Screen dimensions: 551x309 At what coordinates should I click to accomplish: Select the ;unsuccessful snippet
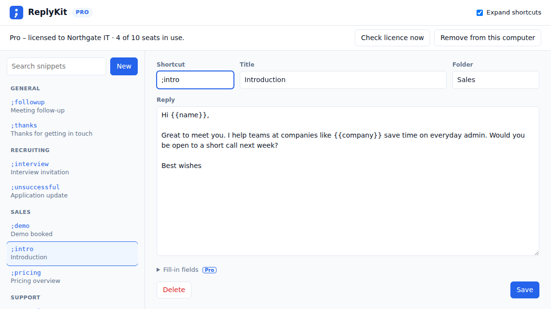tap(72, 191)
